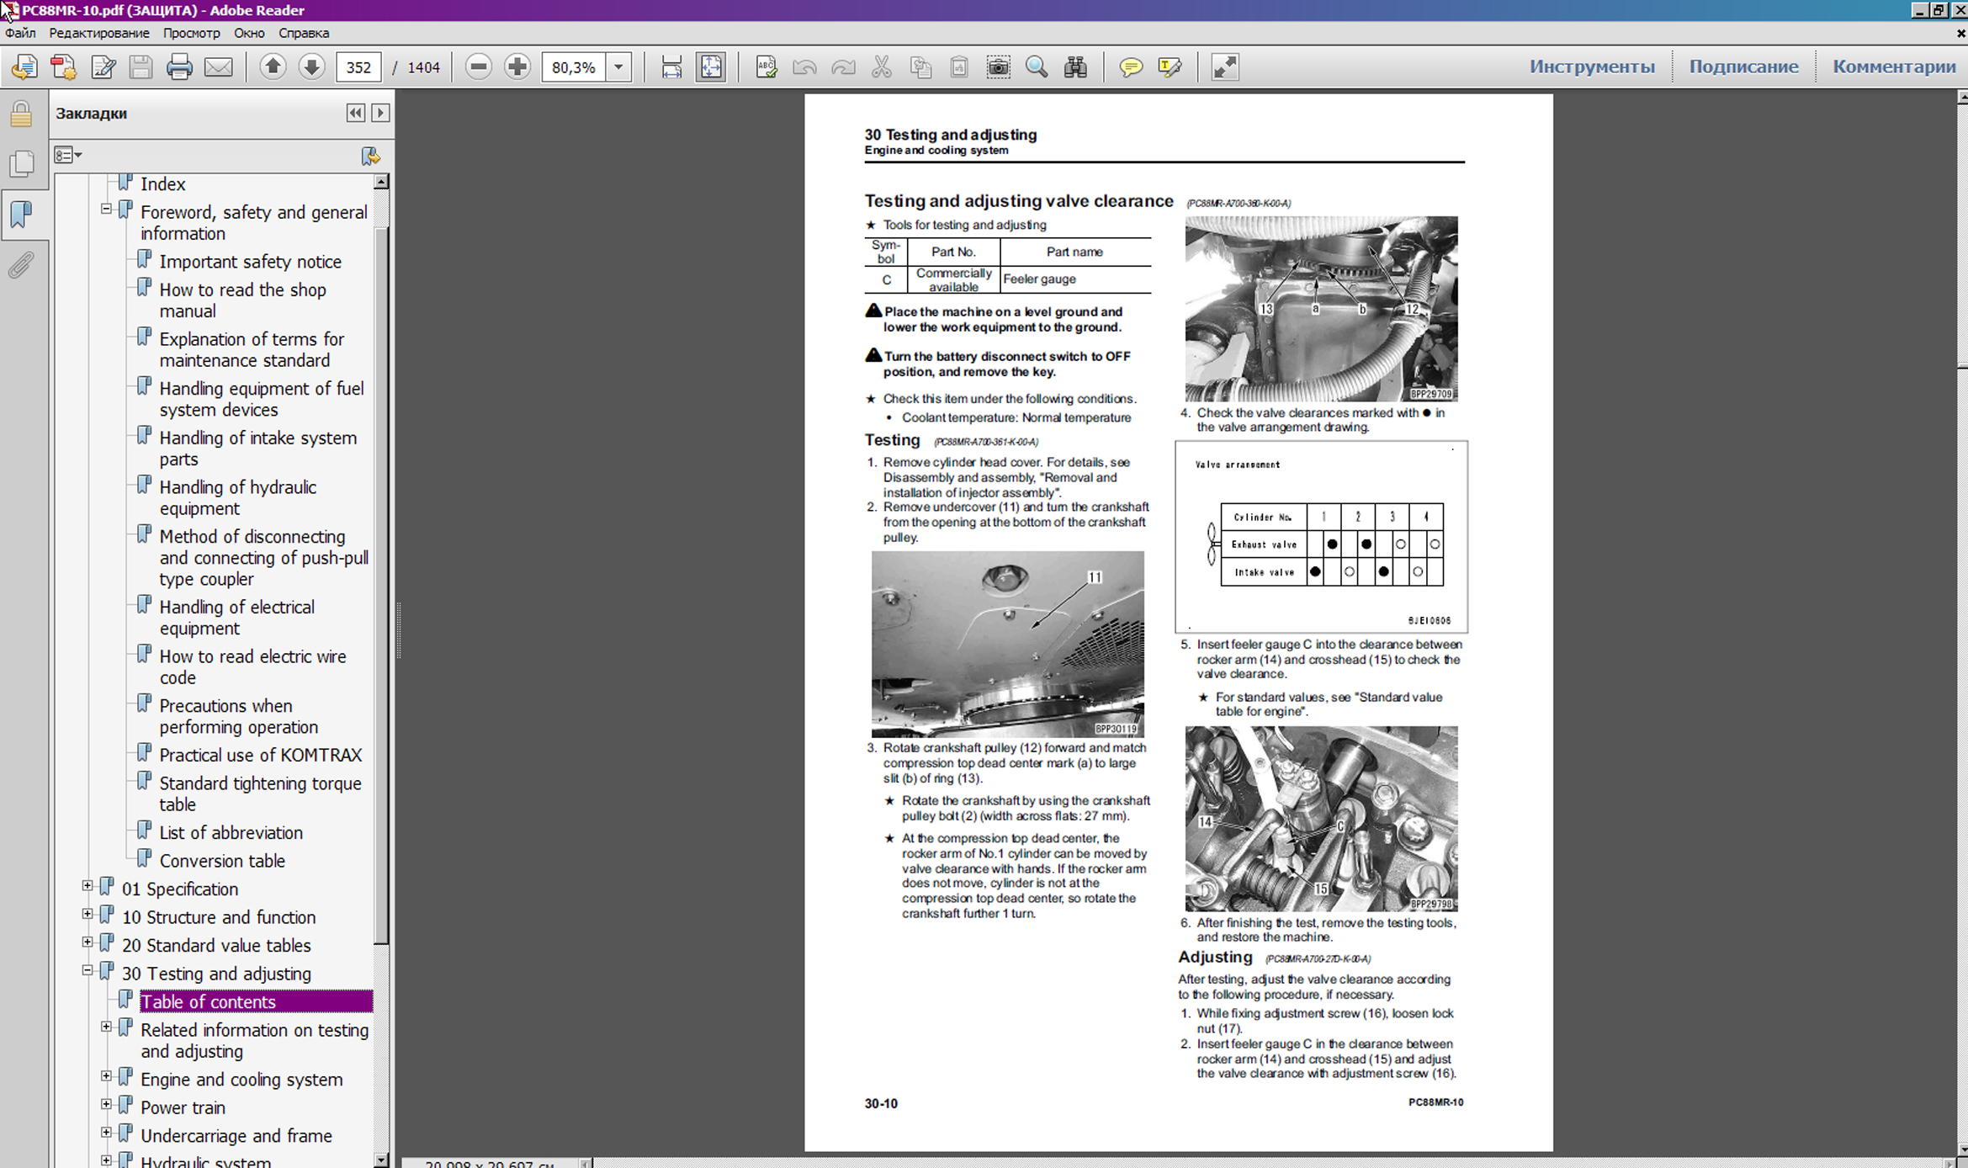Click the page number input field
The height and width of the screenshot is (1168, 1968).
tap(358, 67)
